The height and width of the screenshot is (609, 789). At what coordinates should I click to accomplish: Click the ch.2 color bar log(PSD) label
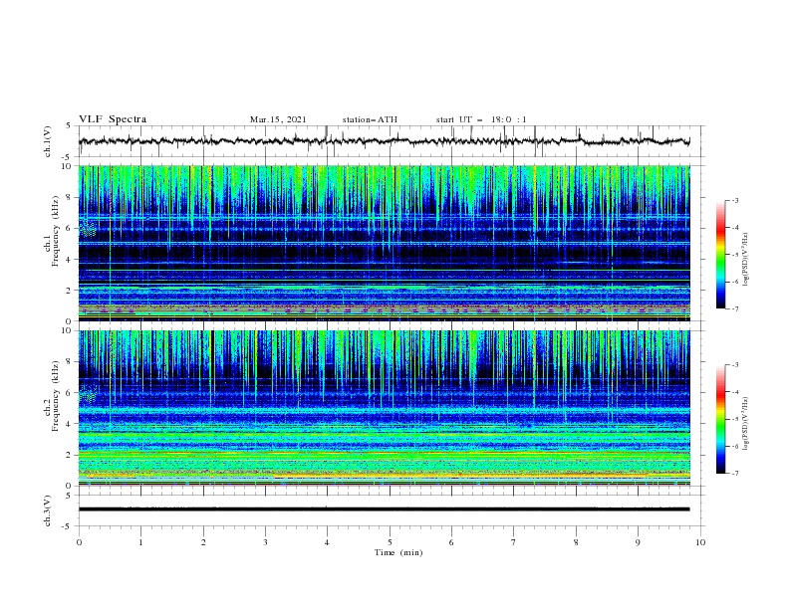point(745,424)
